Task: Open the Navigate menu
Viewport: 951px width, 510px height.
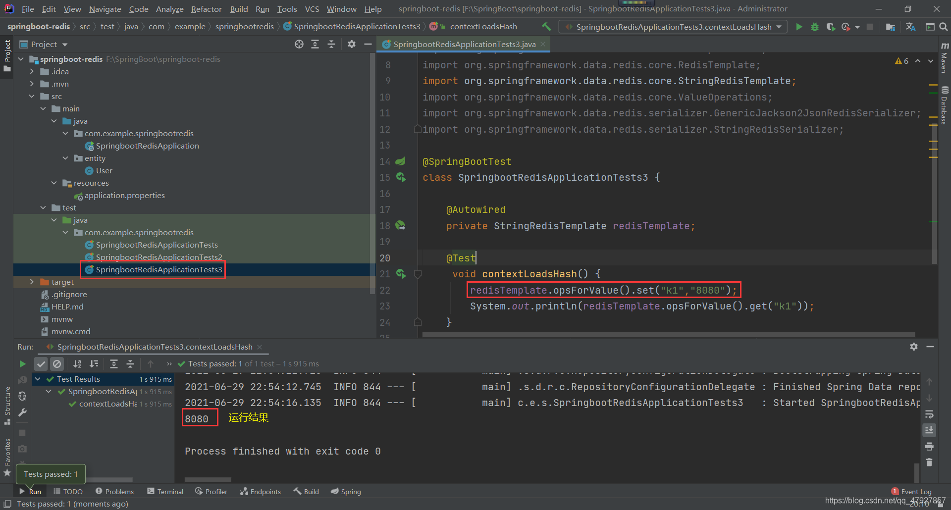Action: click(105, 9)
